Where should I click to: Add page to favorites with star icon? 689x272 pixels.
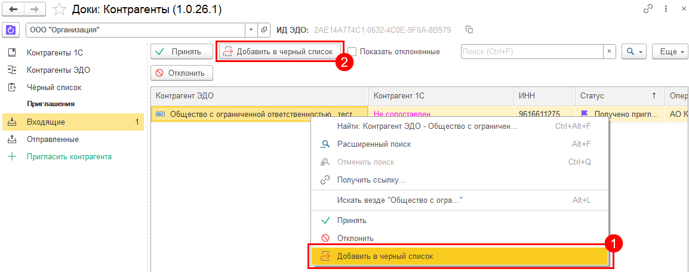[x=59, y=10]
